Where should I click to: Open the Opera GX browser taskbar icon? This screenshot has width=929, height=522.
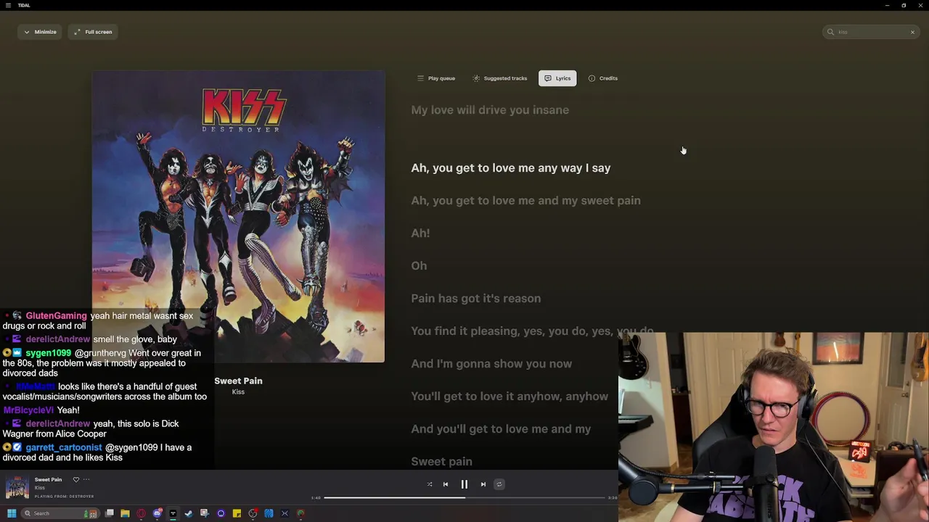(141, 513)
